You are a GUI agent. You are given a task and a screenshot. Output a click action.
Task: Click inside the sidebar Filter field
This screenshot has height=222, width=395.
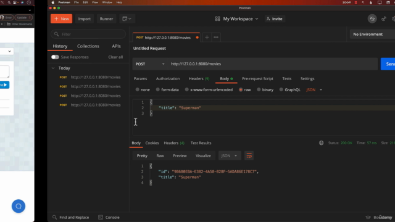tap(88, 34)
